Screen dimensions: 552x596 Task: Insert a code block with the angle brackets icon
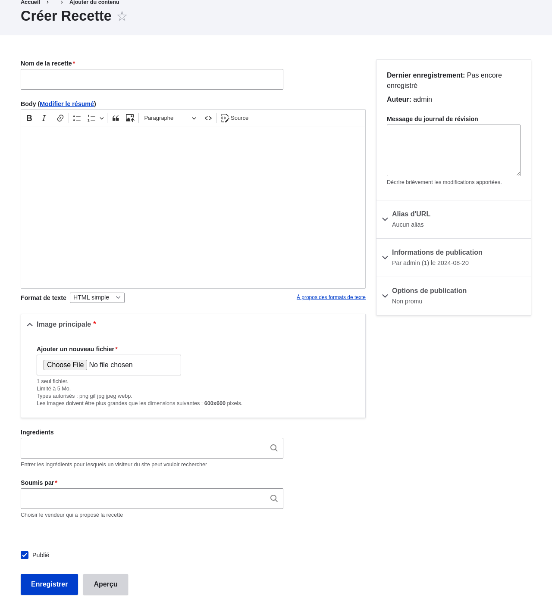208,118
